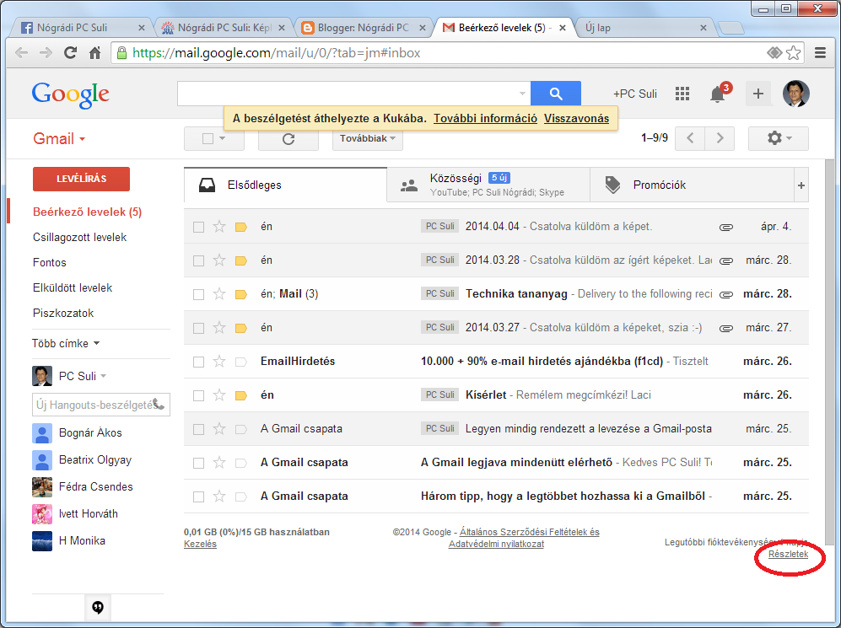Click the blue magnifier search button
Viewport: 841px width, 628px height.
(x=556, y=94)
